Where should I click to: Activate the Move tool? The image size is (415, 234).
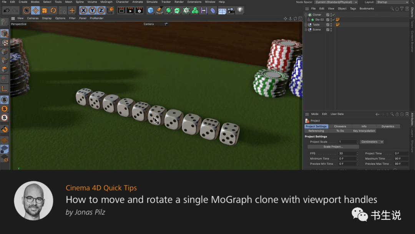35,11
